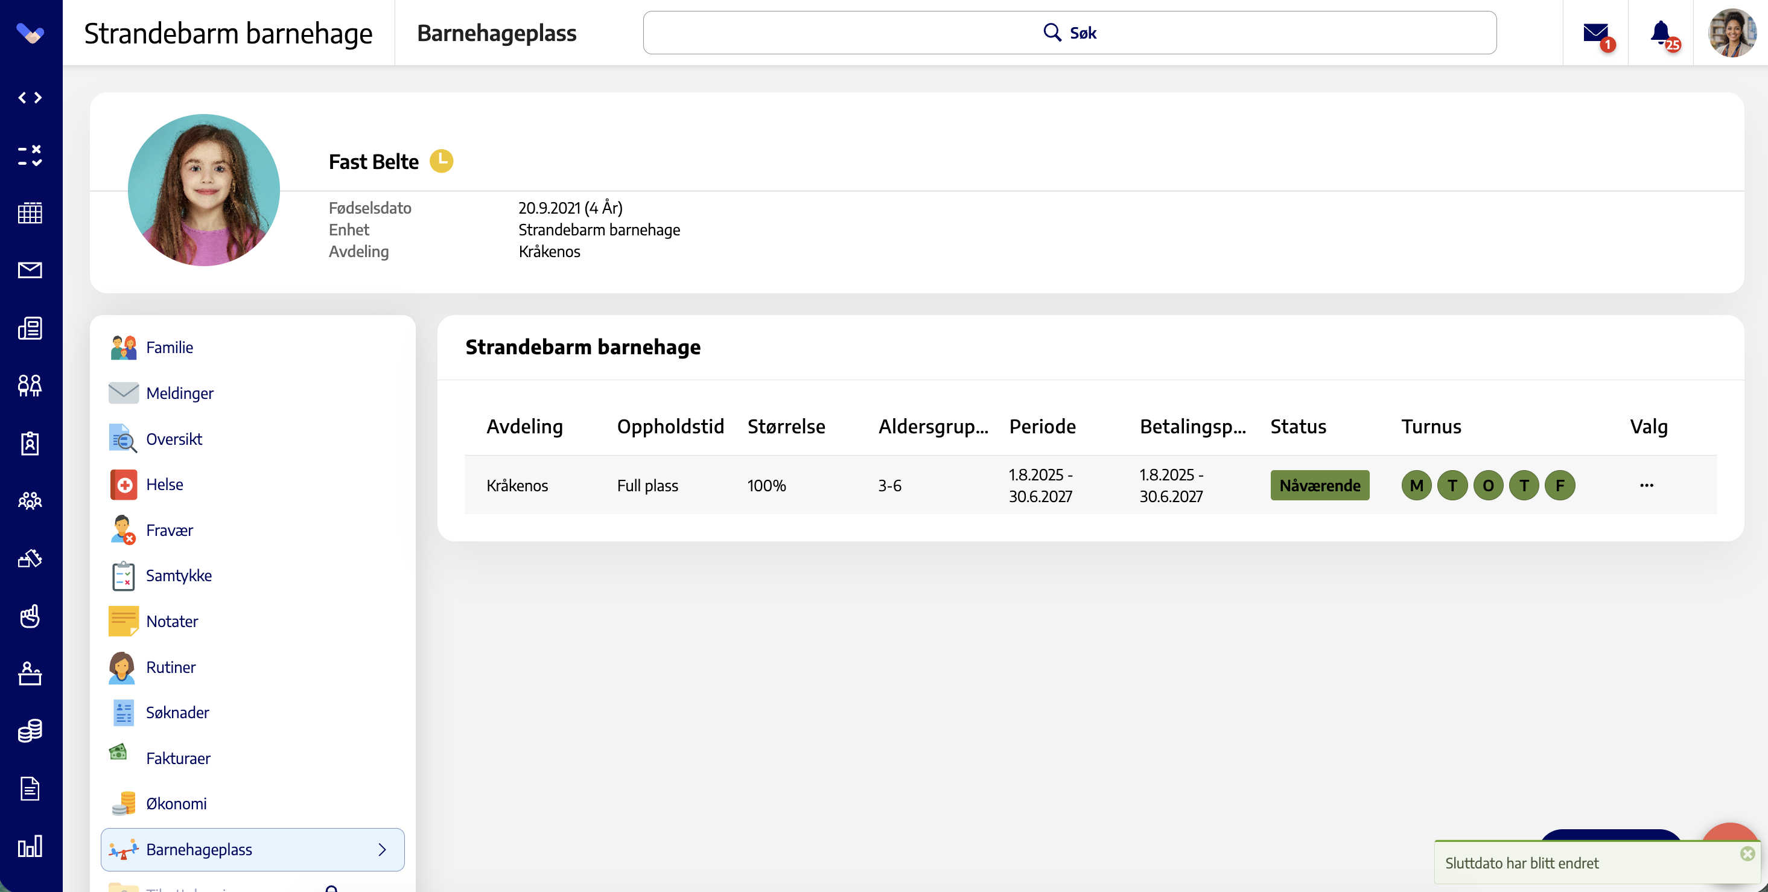Click the M (Monday) turnus circle

click(1416, 485)
